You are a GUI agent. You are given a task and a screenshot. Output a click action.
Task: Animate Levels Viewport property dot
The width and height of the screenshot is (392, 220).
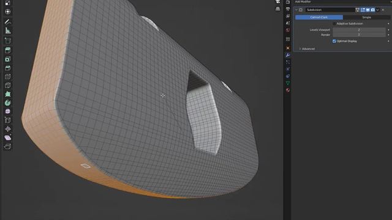tap(388, 30)
